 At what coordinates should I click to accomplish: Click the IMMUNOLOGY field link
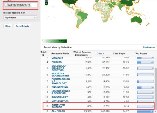[x=60, y=97]
